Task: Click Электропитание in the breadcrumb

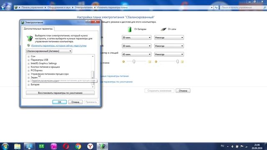Action: click(83, 7)
